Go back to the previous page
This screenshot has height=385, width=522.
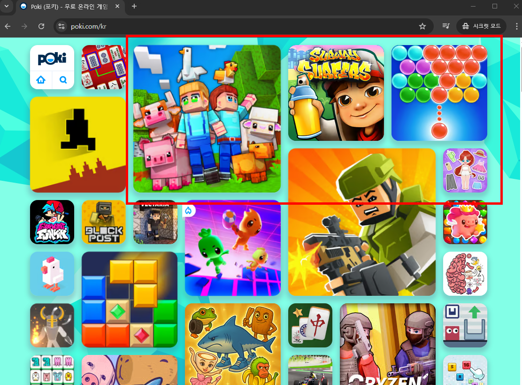click(8, 26)
